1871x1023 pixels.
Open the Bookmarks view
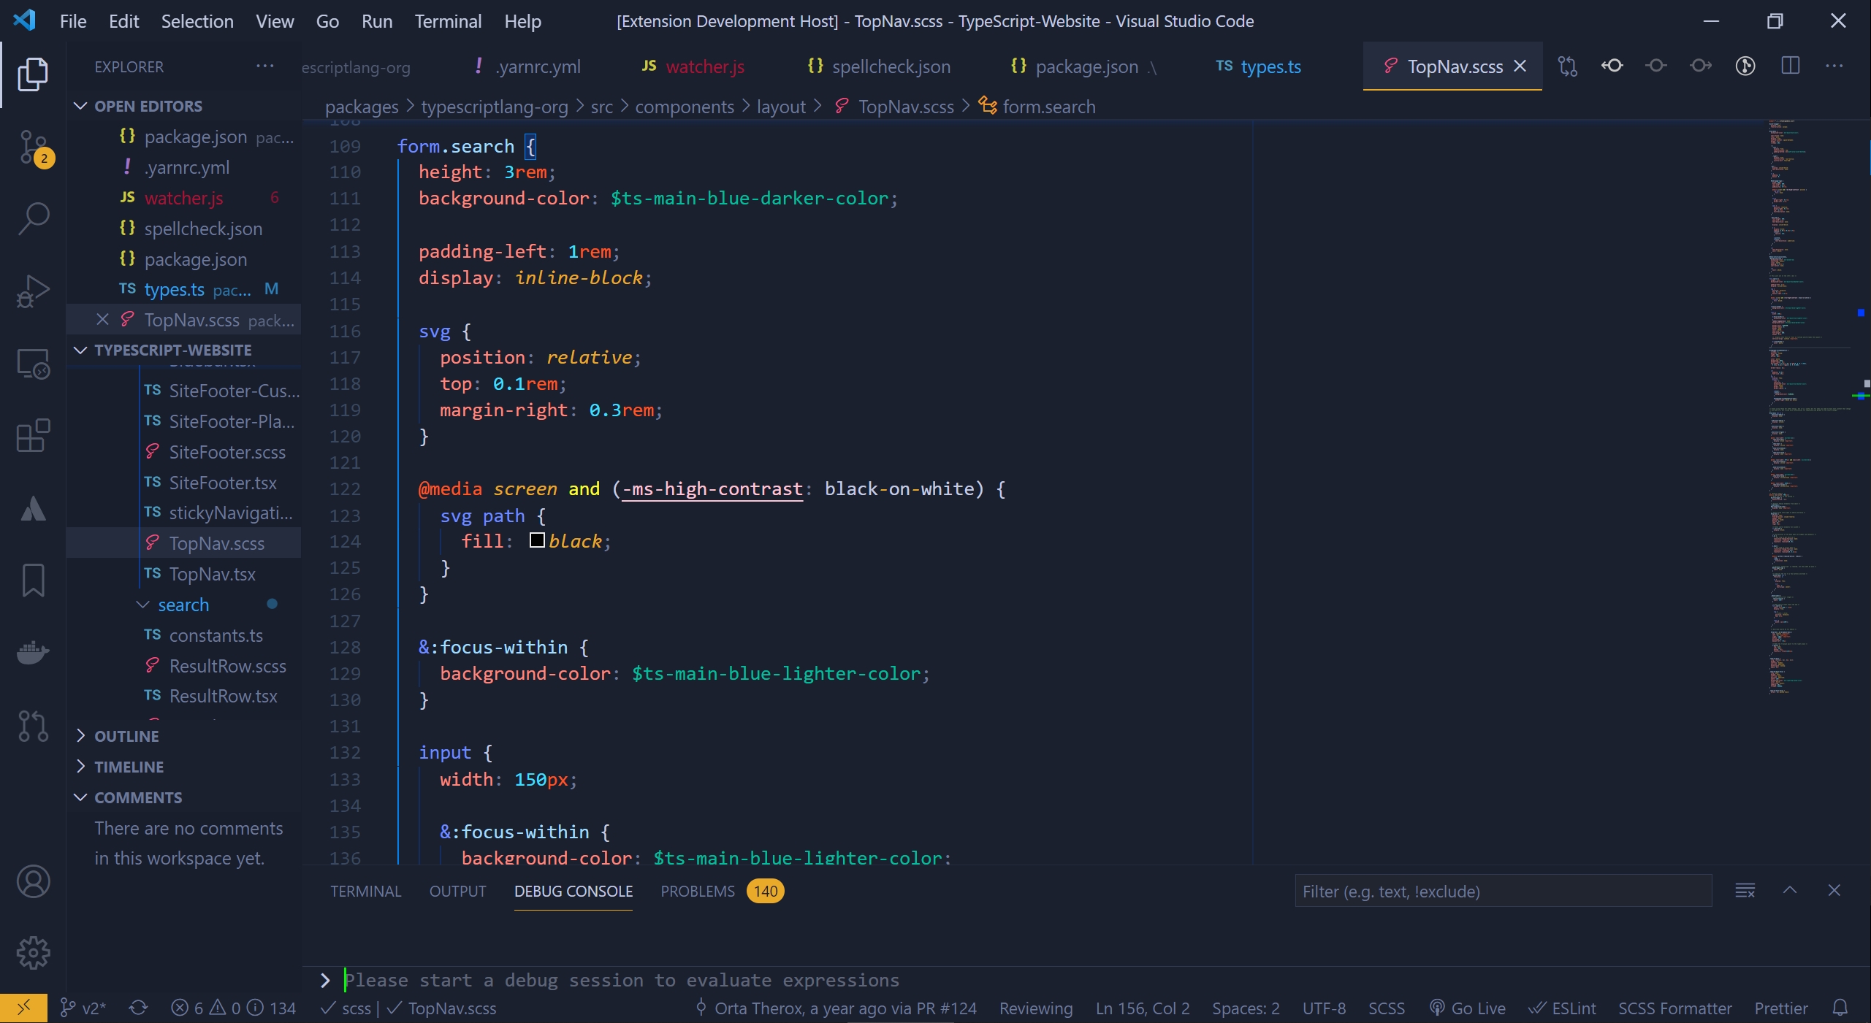[33, 581]
